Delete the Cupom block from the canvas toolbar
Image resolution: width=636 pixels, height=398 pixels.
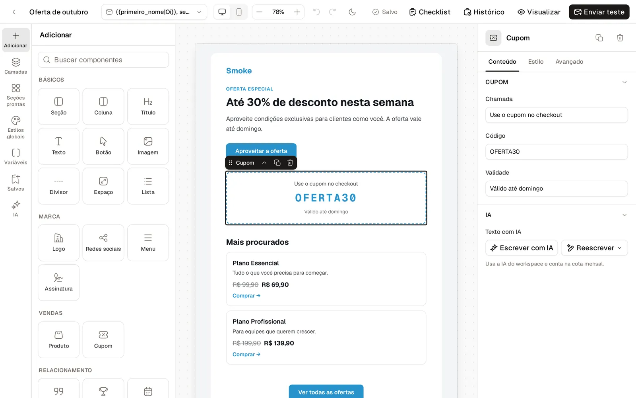coord(290,163)
